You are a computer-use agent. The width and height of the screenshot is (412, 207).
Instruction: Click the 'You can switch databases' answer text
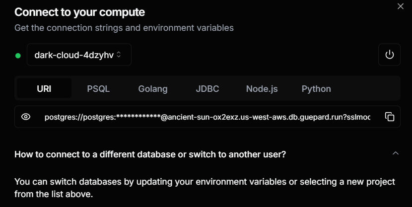click(205, 188)
